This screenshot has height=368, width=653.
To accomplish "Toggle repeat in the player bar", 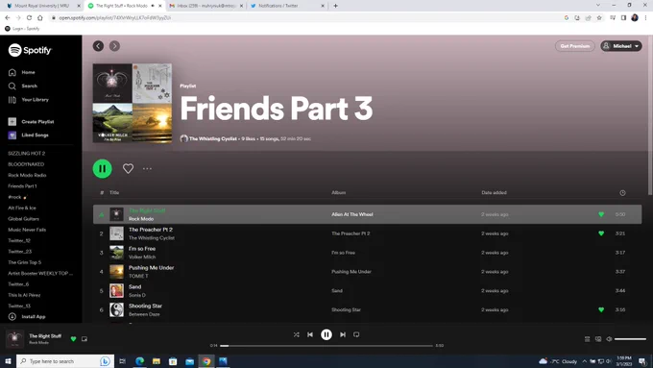I will 356,334.
